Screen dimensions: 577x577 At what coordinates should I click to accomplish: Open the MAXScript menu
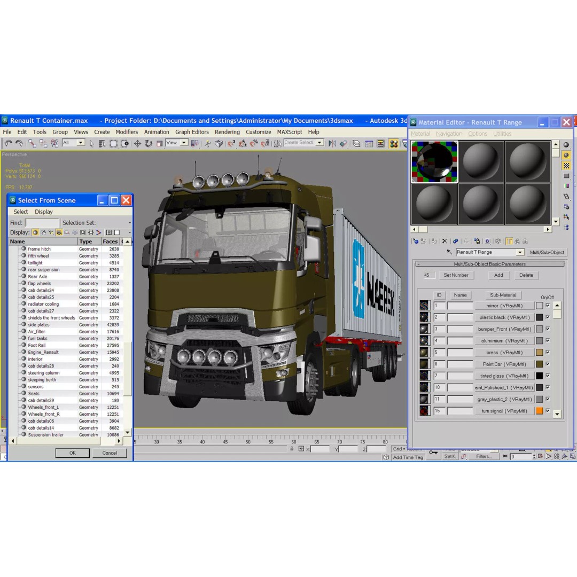click(289, 132)
